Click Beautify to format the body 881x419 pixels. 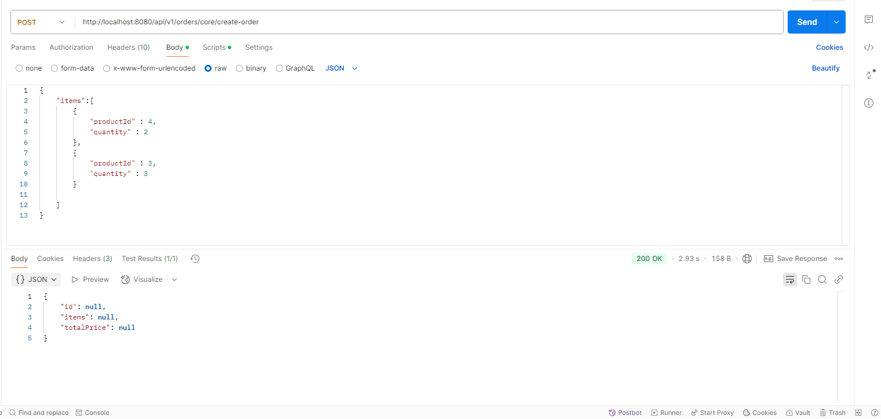tap(825, 68)
